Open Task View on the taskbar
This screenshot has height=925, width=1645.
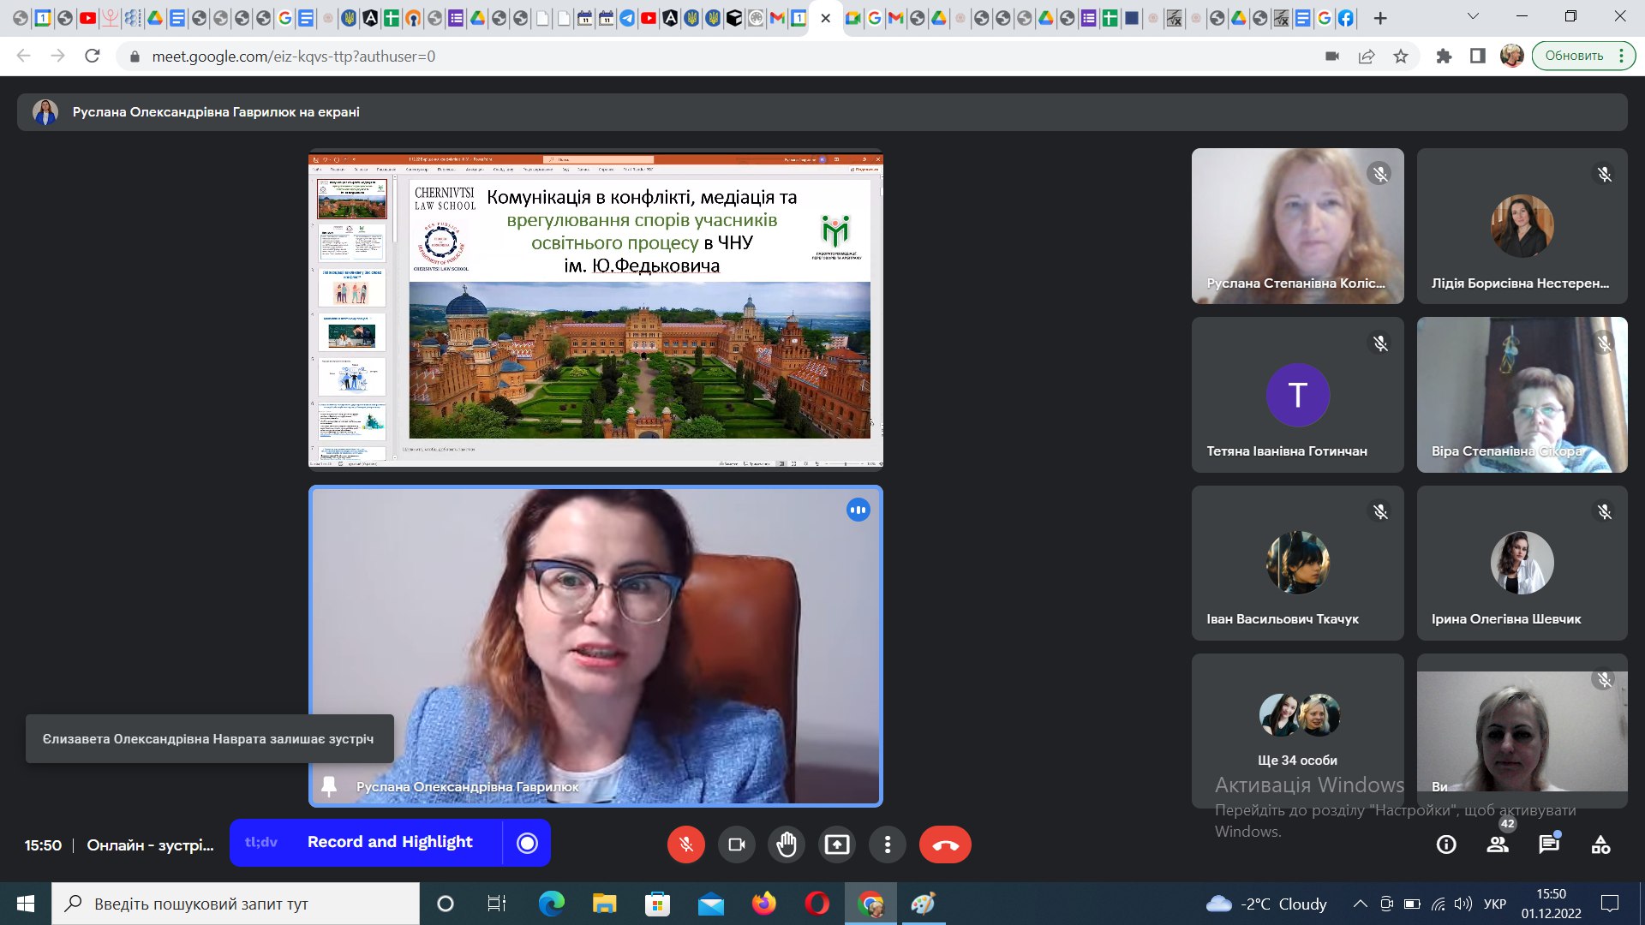(x=497, y=904)
